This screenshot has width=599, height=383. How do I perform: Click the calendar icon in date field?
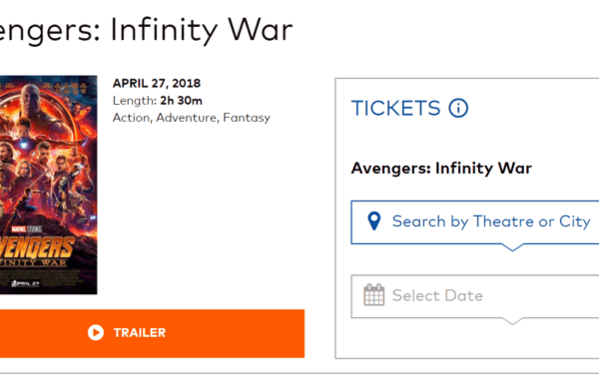coord(374,295)
